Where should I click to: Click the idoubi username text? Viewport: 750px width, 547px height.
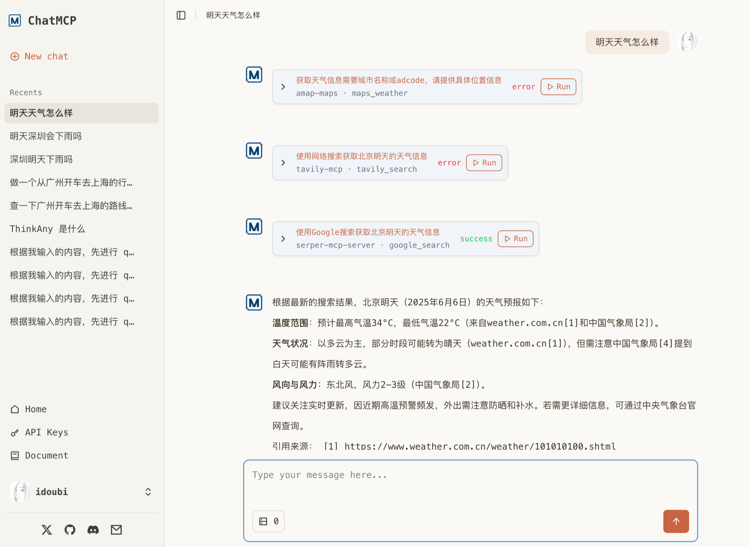51,492
